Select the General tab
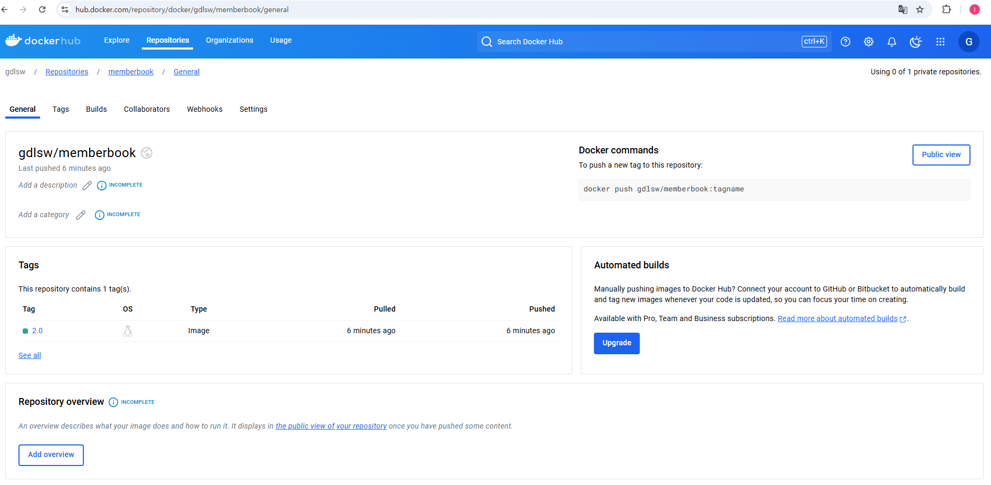991x485 pixels. point(23,109)
